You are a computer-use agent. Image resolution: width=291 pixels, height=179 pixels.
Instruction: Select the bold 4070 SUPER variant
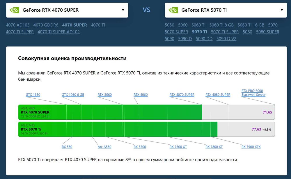[74, 25]
